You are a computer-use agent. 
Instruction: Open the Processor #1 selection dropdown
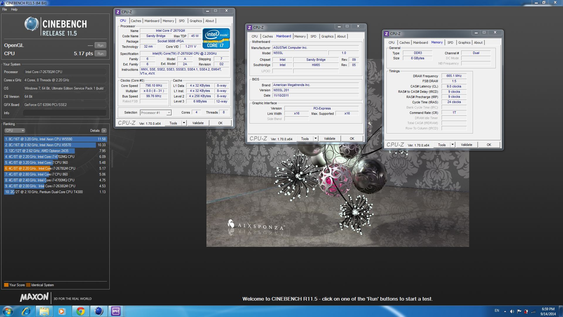(156, 113)
